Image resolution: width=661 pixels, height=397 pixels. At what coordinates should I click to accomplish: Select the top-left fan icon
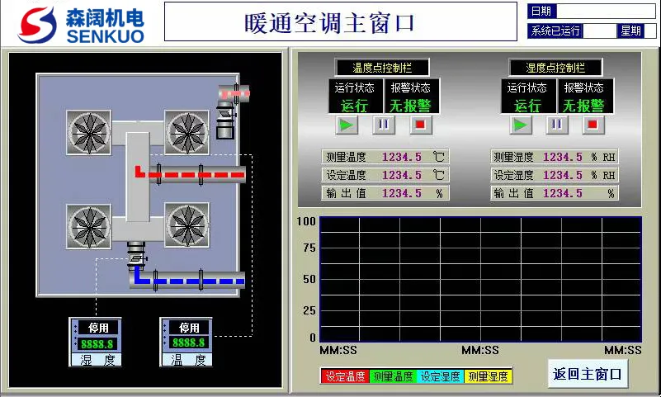point(88,132)
